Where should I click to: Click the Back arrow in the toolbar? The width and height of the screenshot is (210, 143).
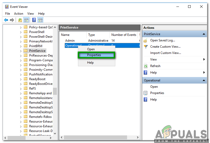click(6, 20)
